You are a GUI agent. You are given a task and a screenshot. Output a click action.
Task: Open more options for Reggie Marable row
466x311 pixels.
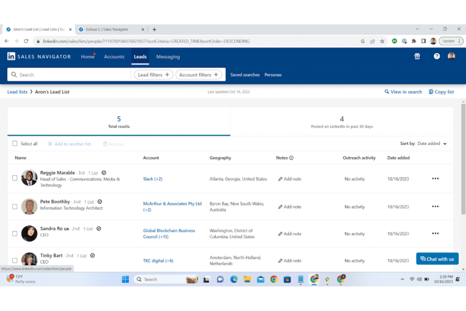[435, 179]
